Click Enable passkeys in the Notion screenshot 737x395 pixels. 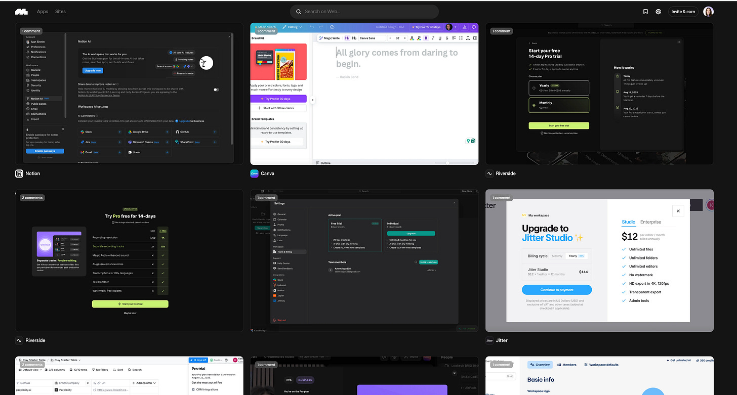click(x=45, y=151)
